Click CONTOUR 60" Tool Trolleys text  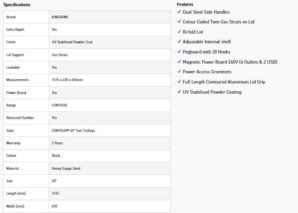(73, 131)
